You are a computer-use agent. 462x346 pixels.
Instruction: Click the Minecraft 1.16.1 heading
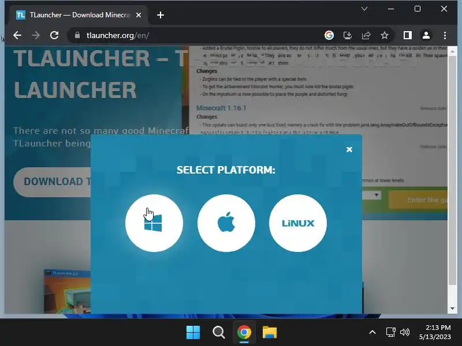click(x=221, y=108)
